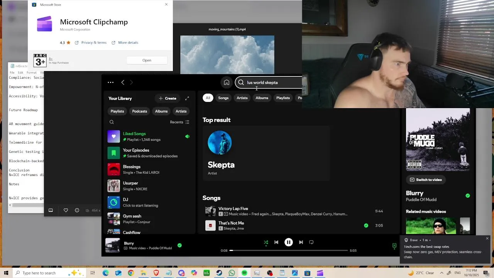Image resolution: width=494 pixels, height=278 pixels.
Task: Click the search-in-library magnifier icon
Action: coord(112,122)
